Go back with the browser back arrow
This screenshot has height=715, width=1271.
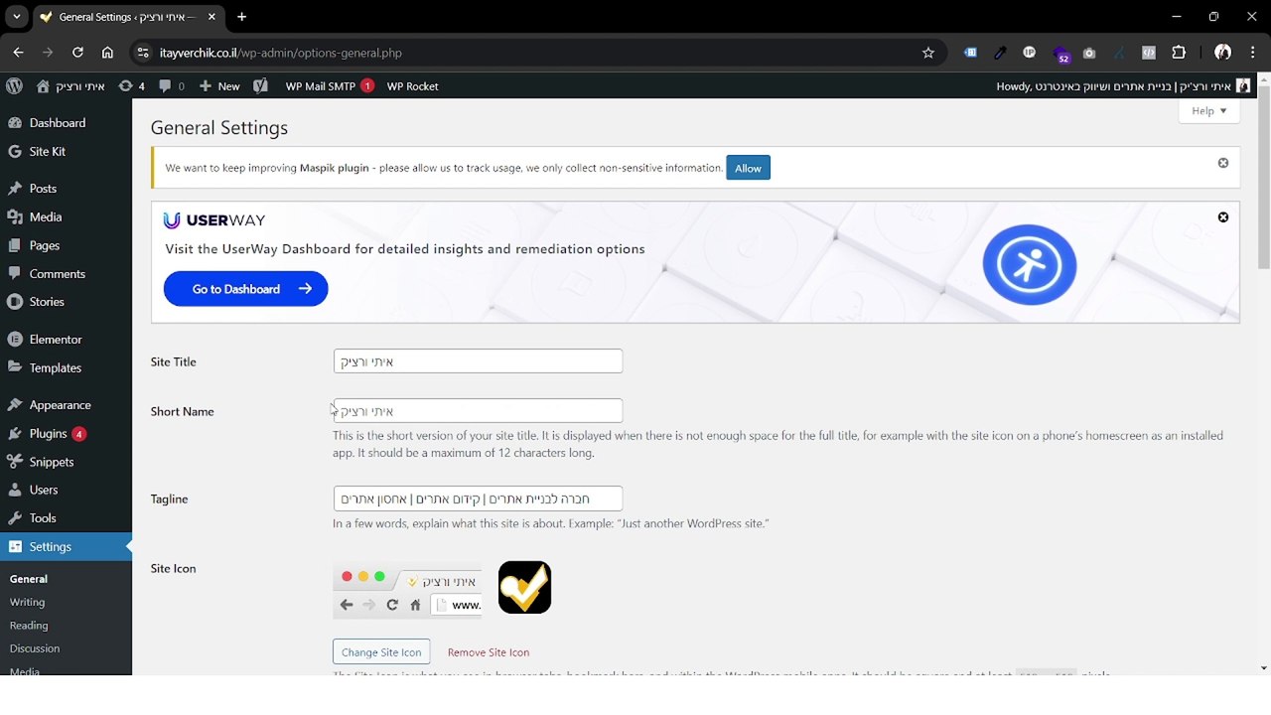click(18, 53)
